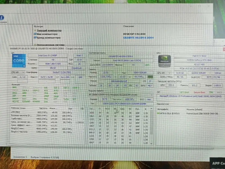Click the Intel H610 (Alder Lake-S PCH) chipset value
The width and height of the screenshot is (225, 169).
(127, 61)
